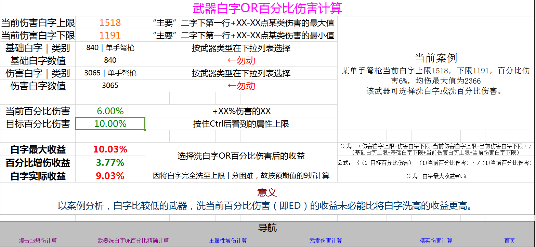Screen dimensions: 536x247
Task: Open the 元素伤害计算 navigation link
Action: (326, 240)
